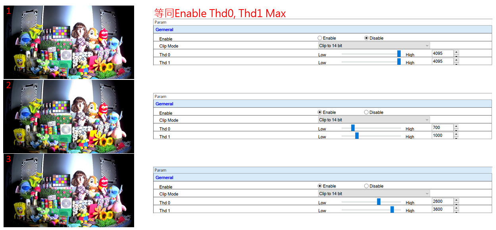The height and width of the screenshot is (230, 496).
Task: Open Clip Mode dropdown in top panel
Action: (374, 46)
